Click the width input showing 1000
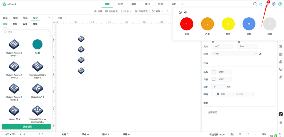 [x=222, y=46]
